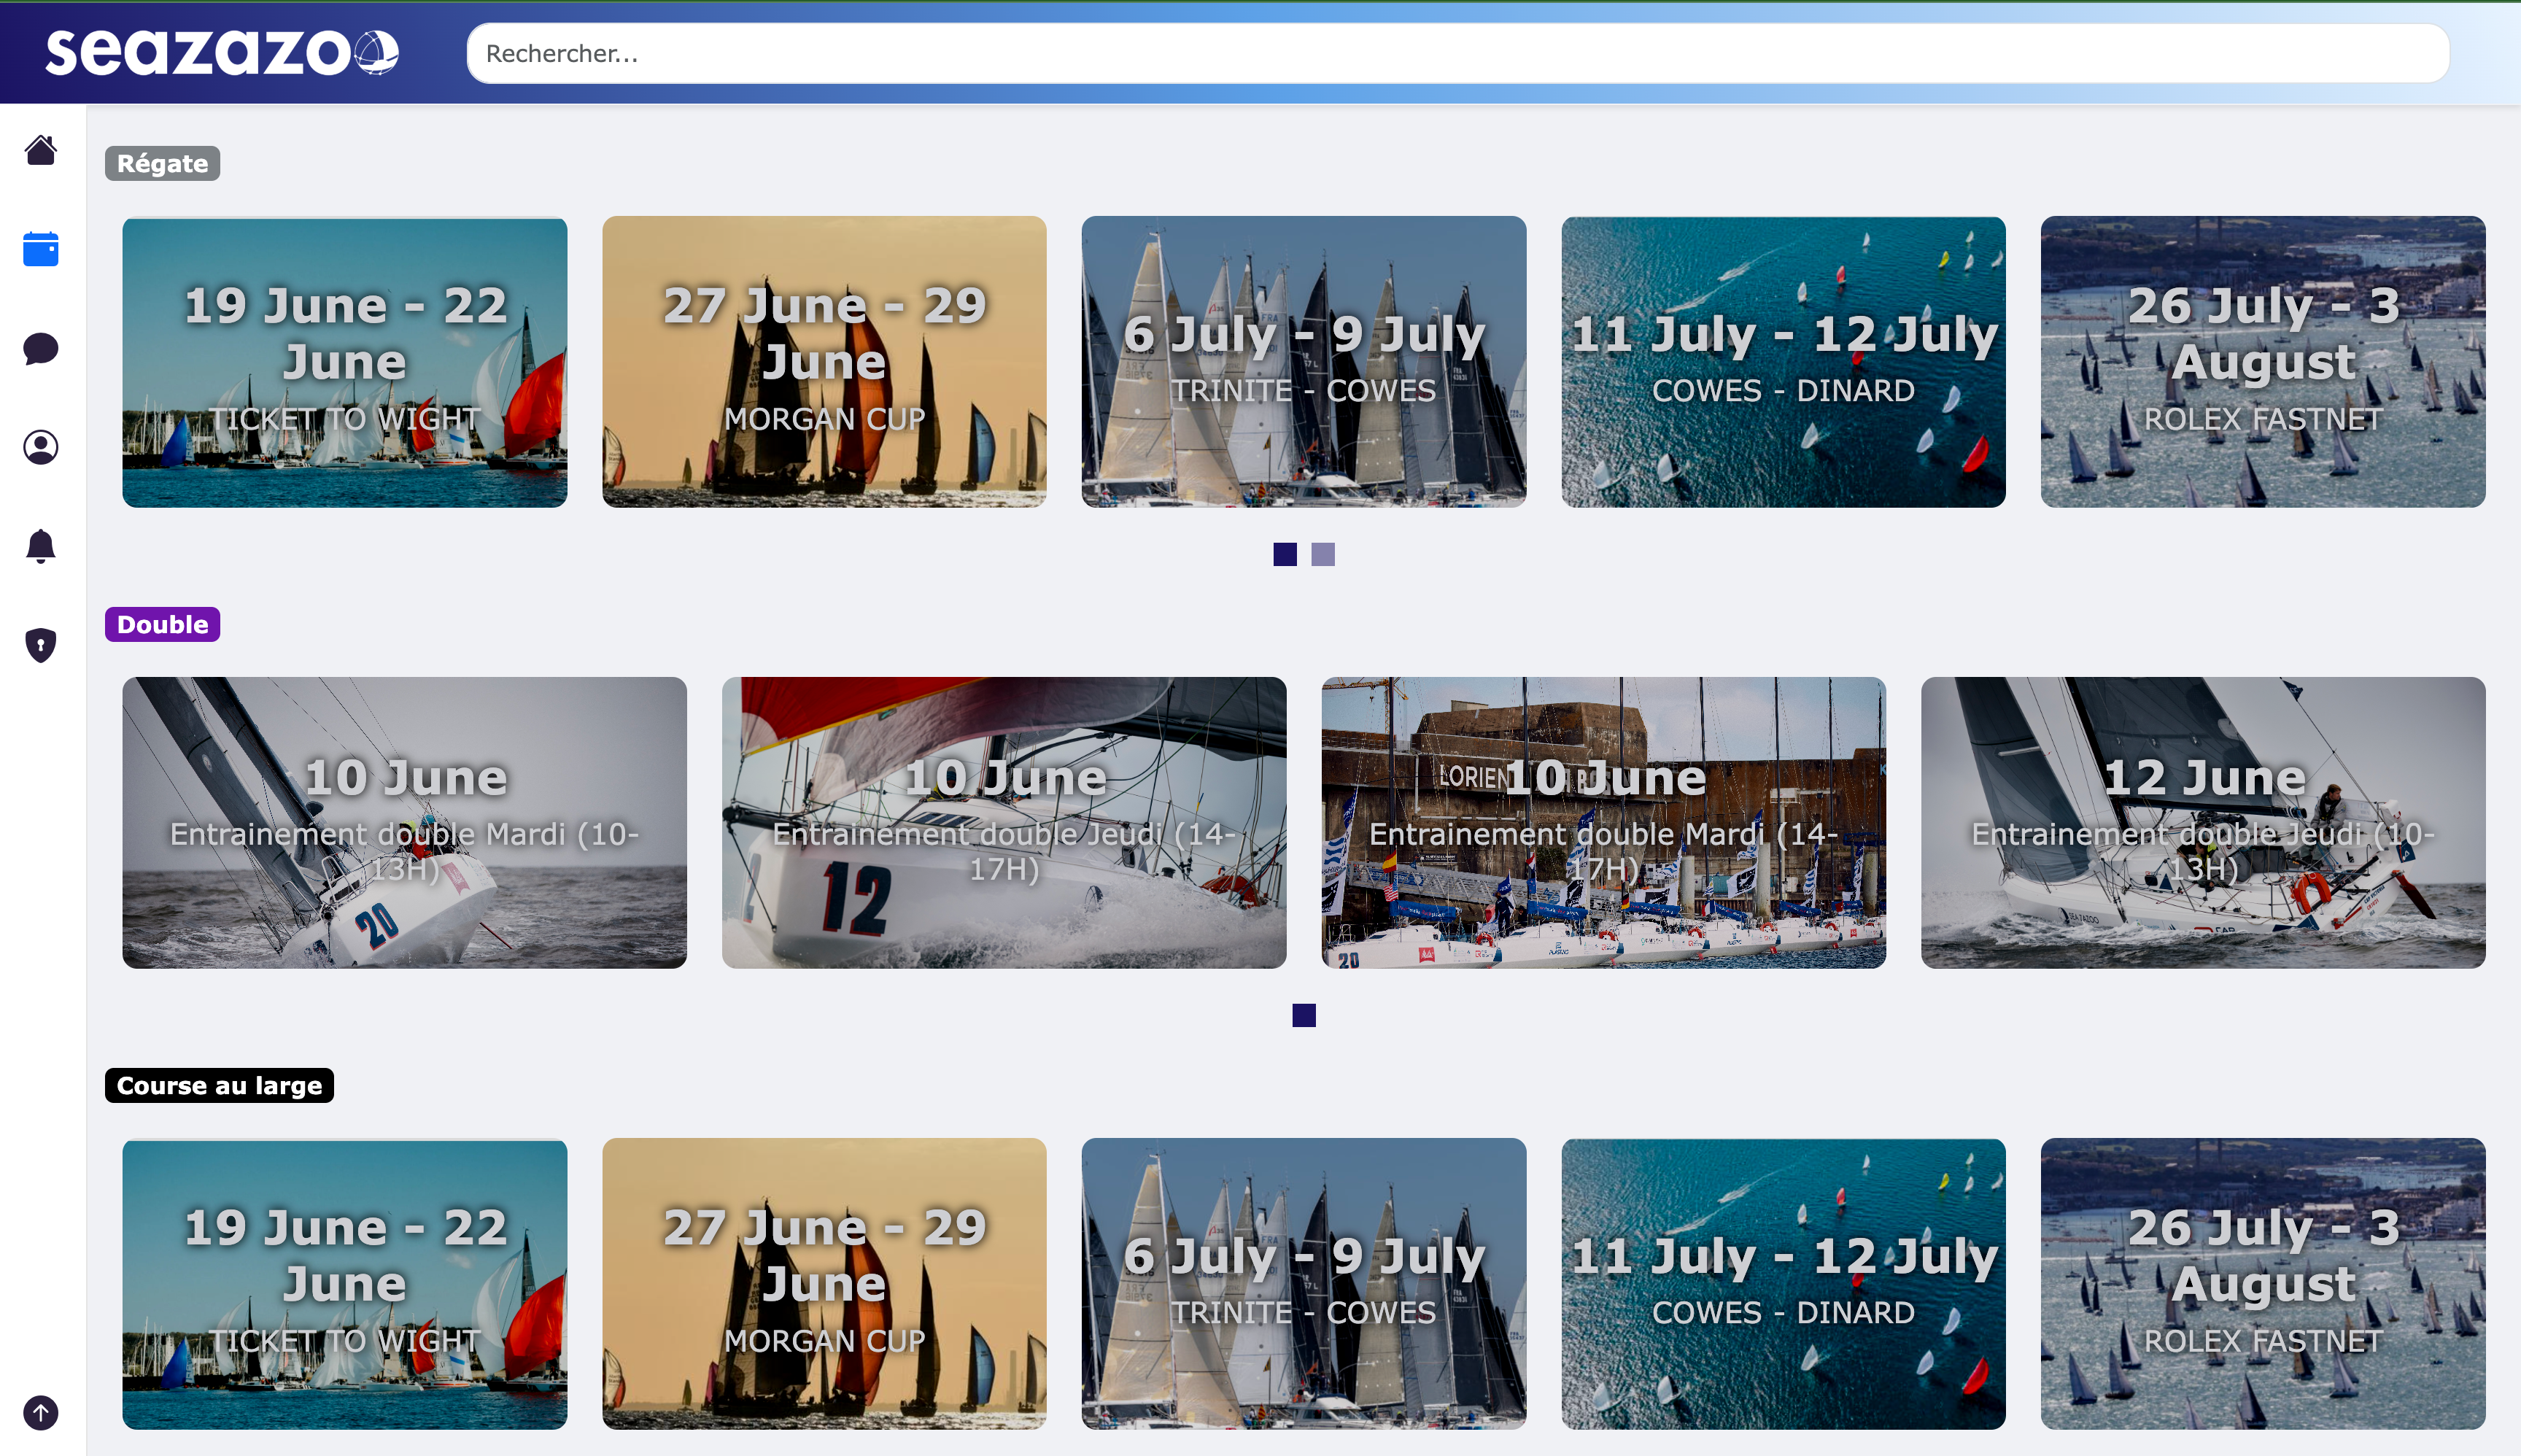Screen dimensions: 2521x1456
Task: Switch to second Régate carousel page
Action: [1322, 554]
